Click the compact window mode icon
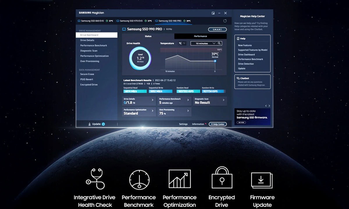The height and width of the screenshot is (209, 349). (x=213, y=13)
